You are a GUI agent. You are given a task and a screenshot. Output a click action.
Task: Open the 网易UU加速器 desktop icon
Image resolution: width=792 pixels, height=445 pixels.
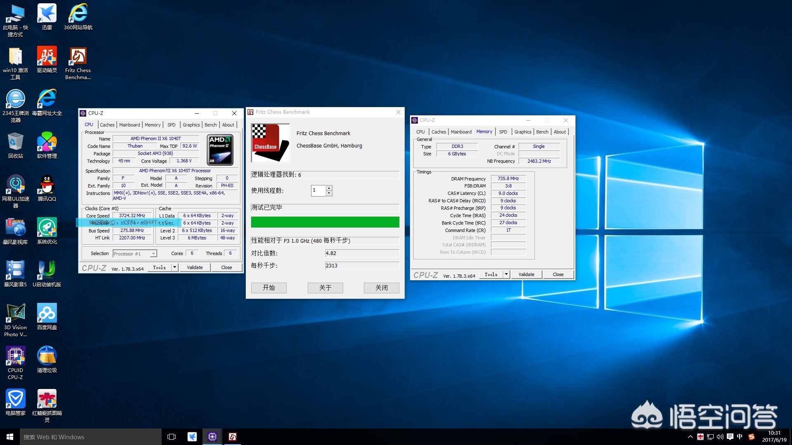pos(15,191)
